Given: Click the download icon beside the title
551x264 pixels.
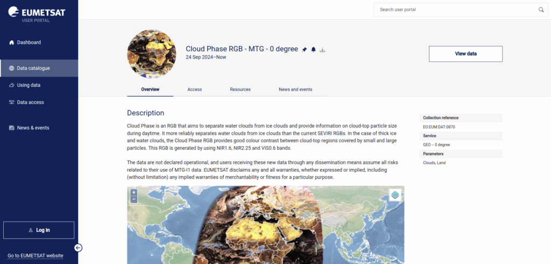Looking at the screenshot, I should coord(323,49).
